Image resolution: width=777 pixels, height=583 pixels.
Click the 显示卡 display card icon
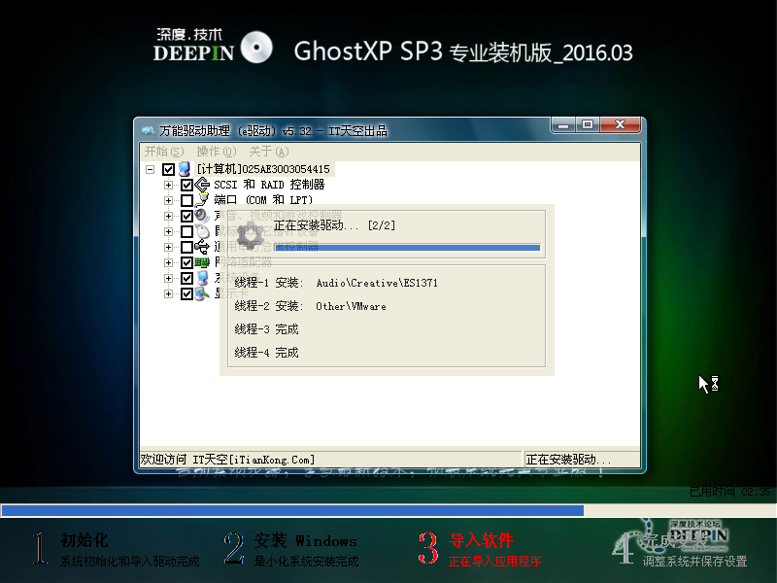click(x=201, y=291)
